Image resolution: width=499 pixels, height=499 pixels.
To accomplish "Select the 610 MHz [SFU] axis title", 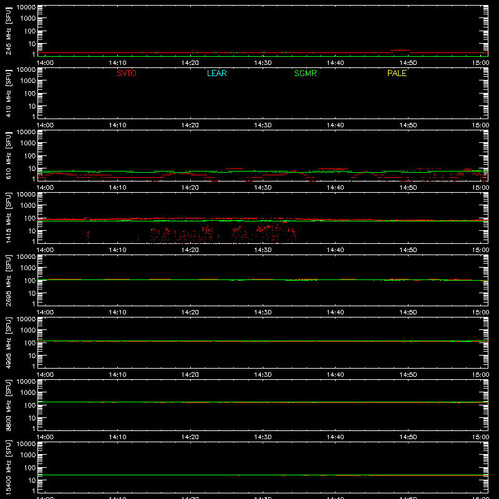I will click(x=8, y=157).
